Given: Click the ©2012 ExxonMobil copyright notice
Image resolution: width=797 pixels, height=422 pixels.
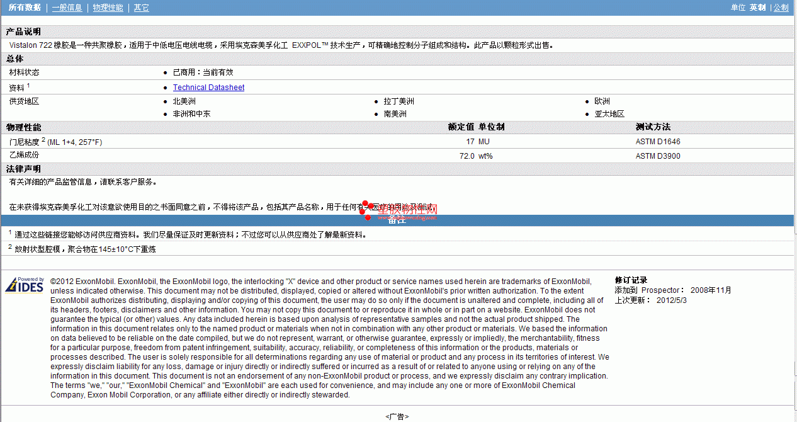Looking at the screenshot, I should (x=330, y=338).
